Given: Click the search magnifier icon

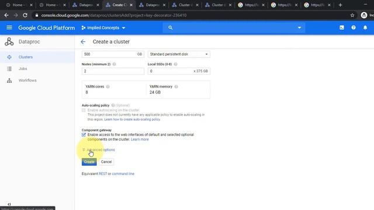Looking at the screenshot, I should [x=170, y=27].
